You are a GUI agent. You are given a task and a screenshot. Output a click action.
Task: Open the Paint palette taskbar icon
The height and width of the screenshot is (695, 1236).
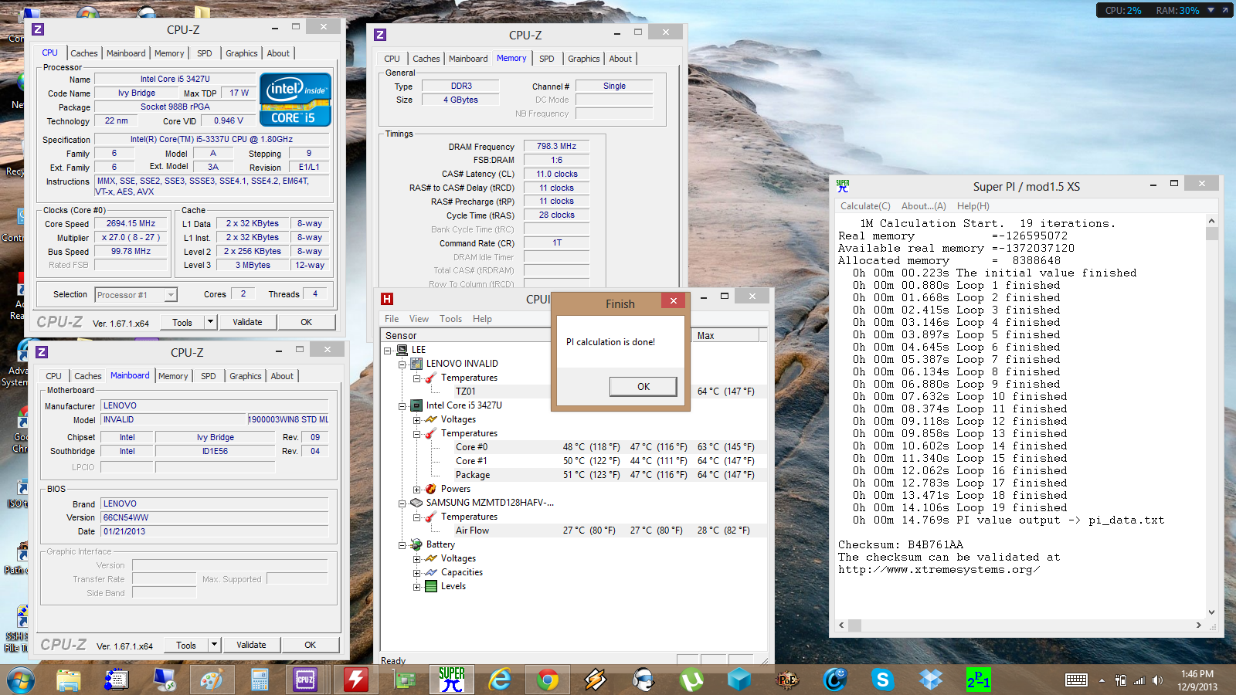211,680
